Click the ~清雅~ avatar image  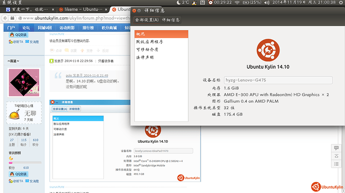(24, 82)
